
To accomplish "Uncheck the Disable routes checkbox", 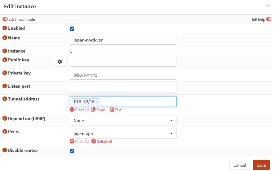I will [72, 151].
